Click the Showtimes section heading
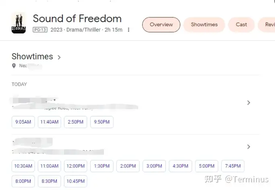Image resolution: width=275 pixels, height=190 pixels. click(32, 56)
